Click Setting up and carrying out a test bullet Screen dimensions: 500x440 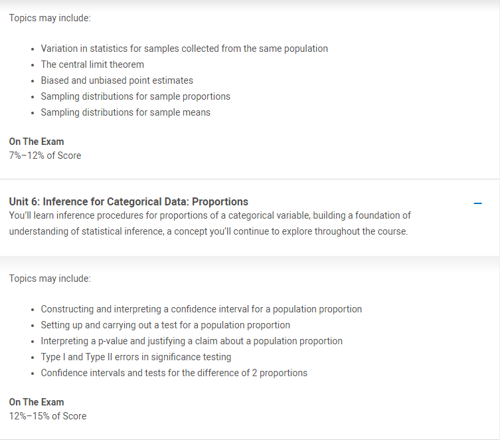point(165,325)
